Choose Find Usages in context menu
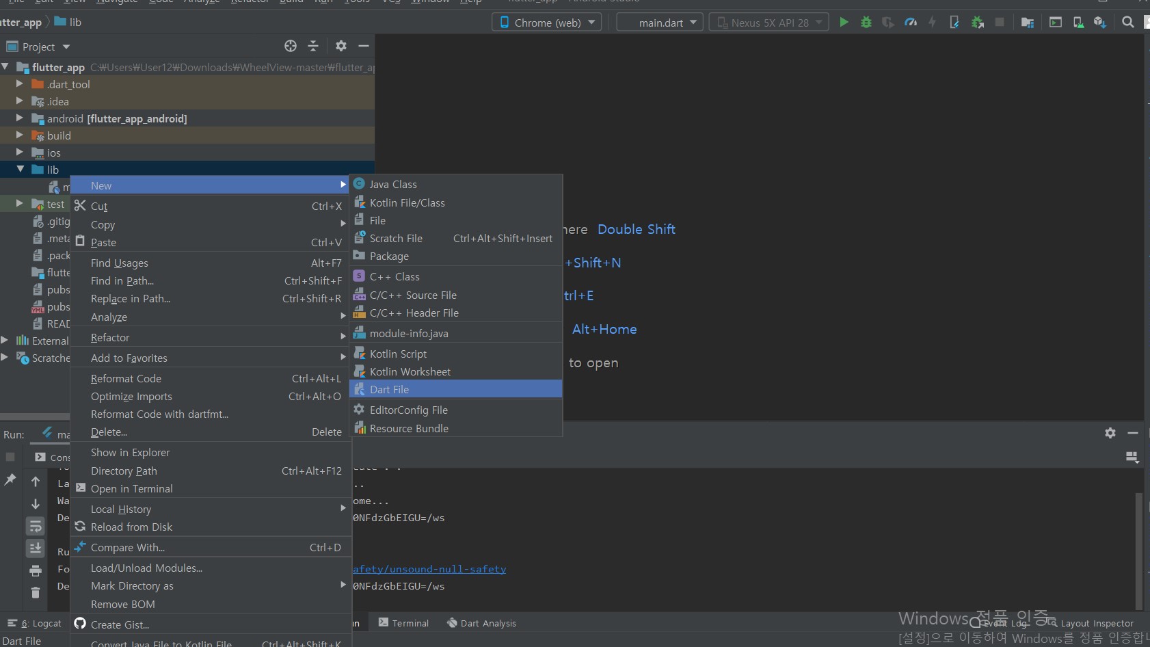Screen dimensions: 1150x647 pyautogui.click(x=211, y=263)
